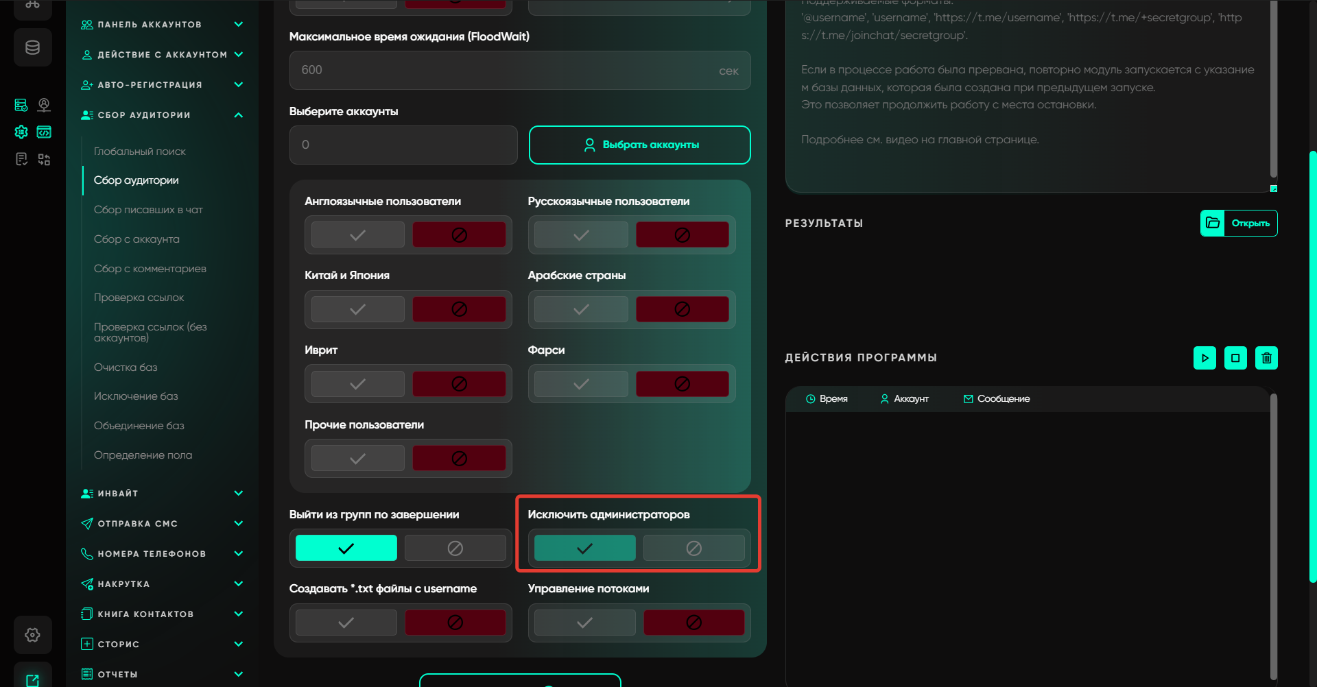Click the code window icon in left rail
This screenshot has width=1317, height=687.
click(x=44, y=132)
